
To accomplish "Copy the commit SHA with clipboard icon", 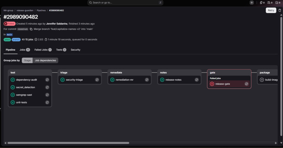I will click(31, 29).
